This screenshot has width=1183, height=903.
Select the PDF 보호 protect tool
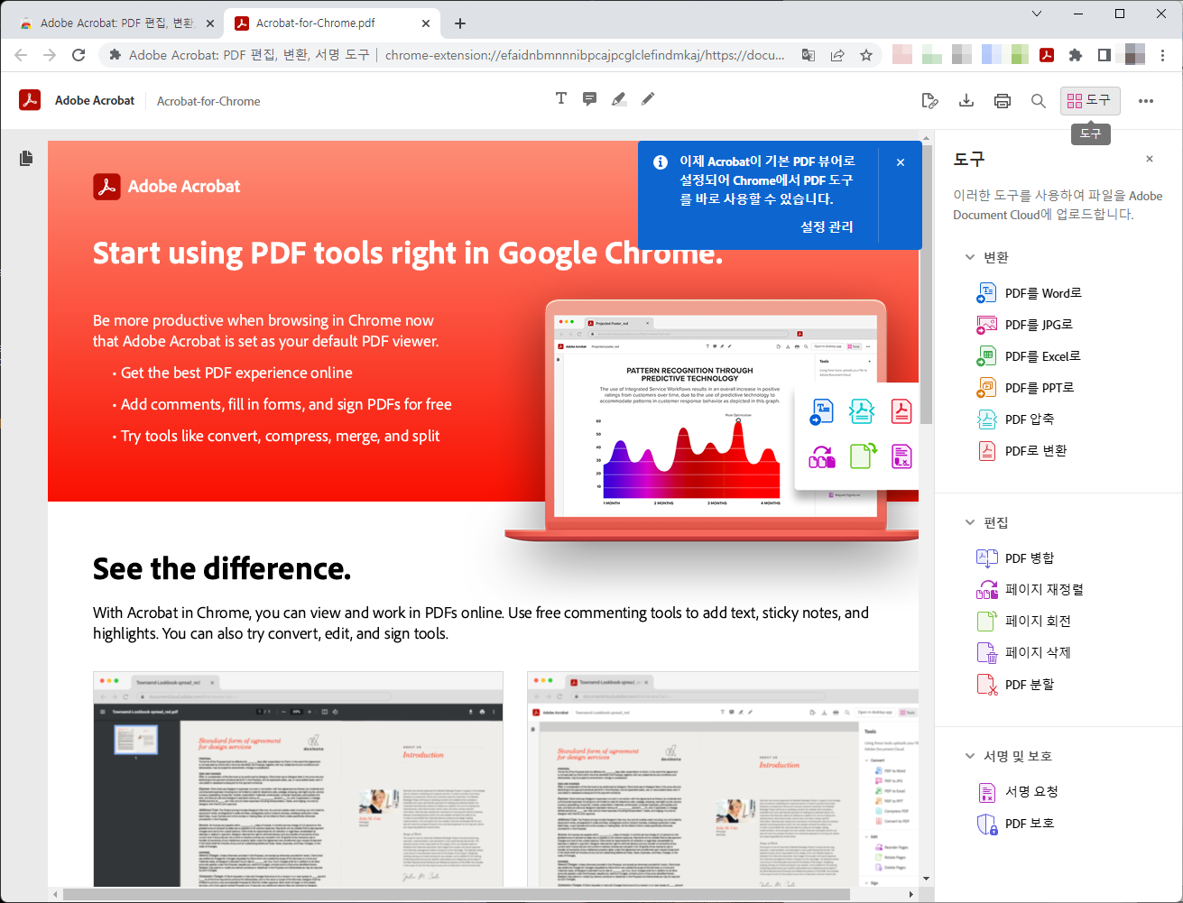[x=1016, y=824]
